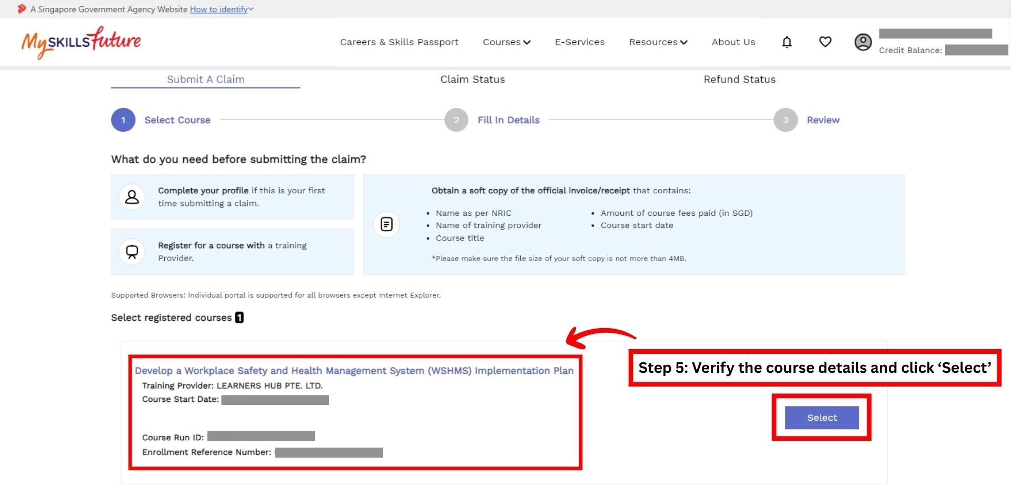Open the E-Services menu item
Screen dimensions: 1011x485
pyautogui.click(x=580, y=42)
